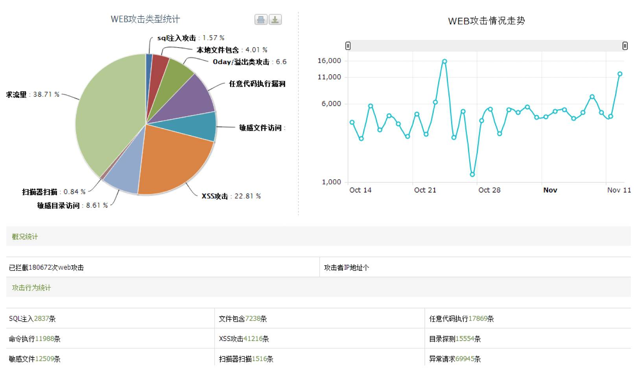Click the 命令执行 count 11988
The width and height of the screenshot is (634, 378).
(x=44, y=339)
